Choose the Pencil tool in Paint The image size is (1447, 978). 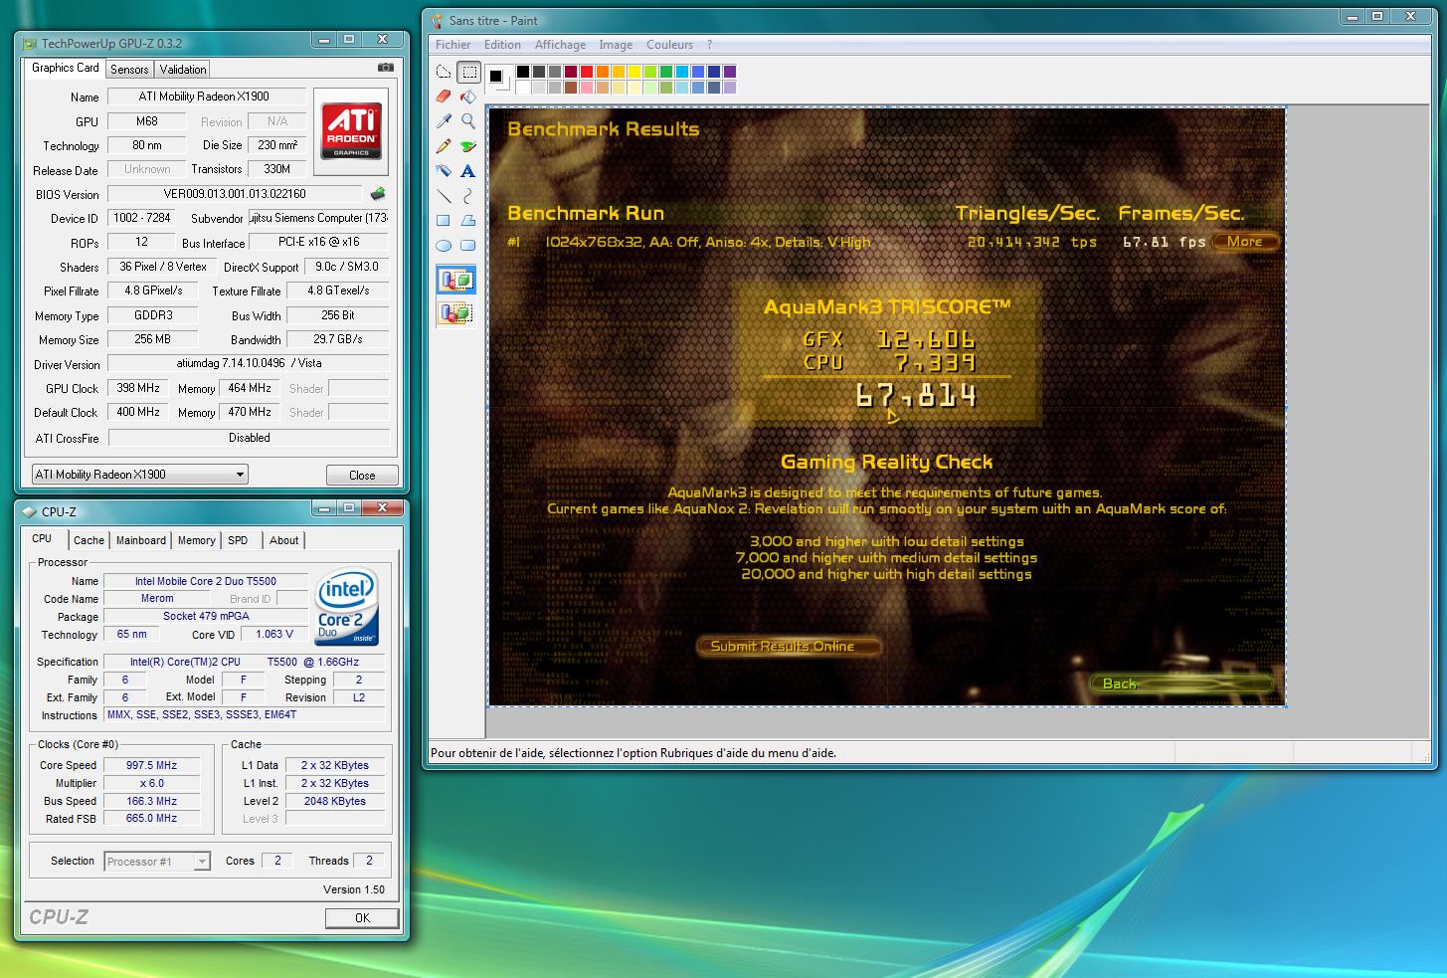[x=444, y=146]
